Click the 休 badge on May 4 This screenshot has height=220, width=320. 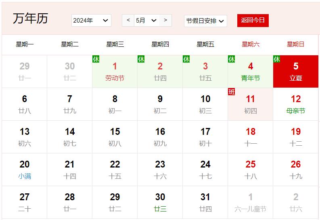(231, 59)
